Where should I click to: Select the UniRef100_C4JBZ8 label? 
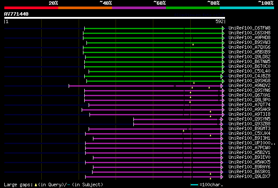[x=249, y=76]
